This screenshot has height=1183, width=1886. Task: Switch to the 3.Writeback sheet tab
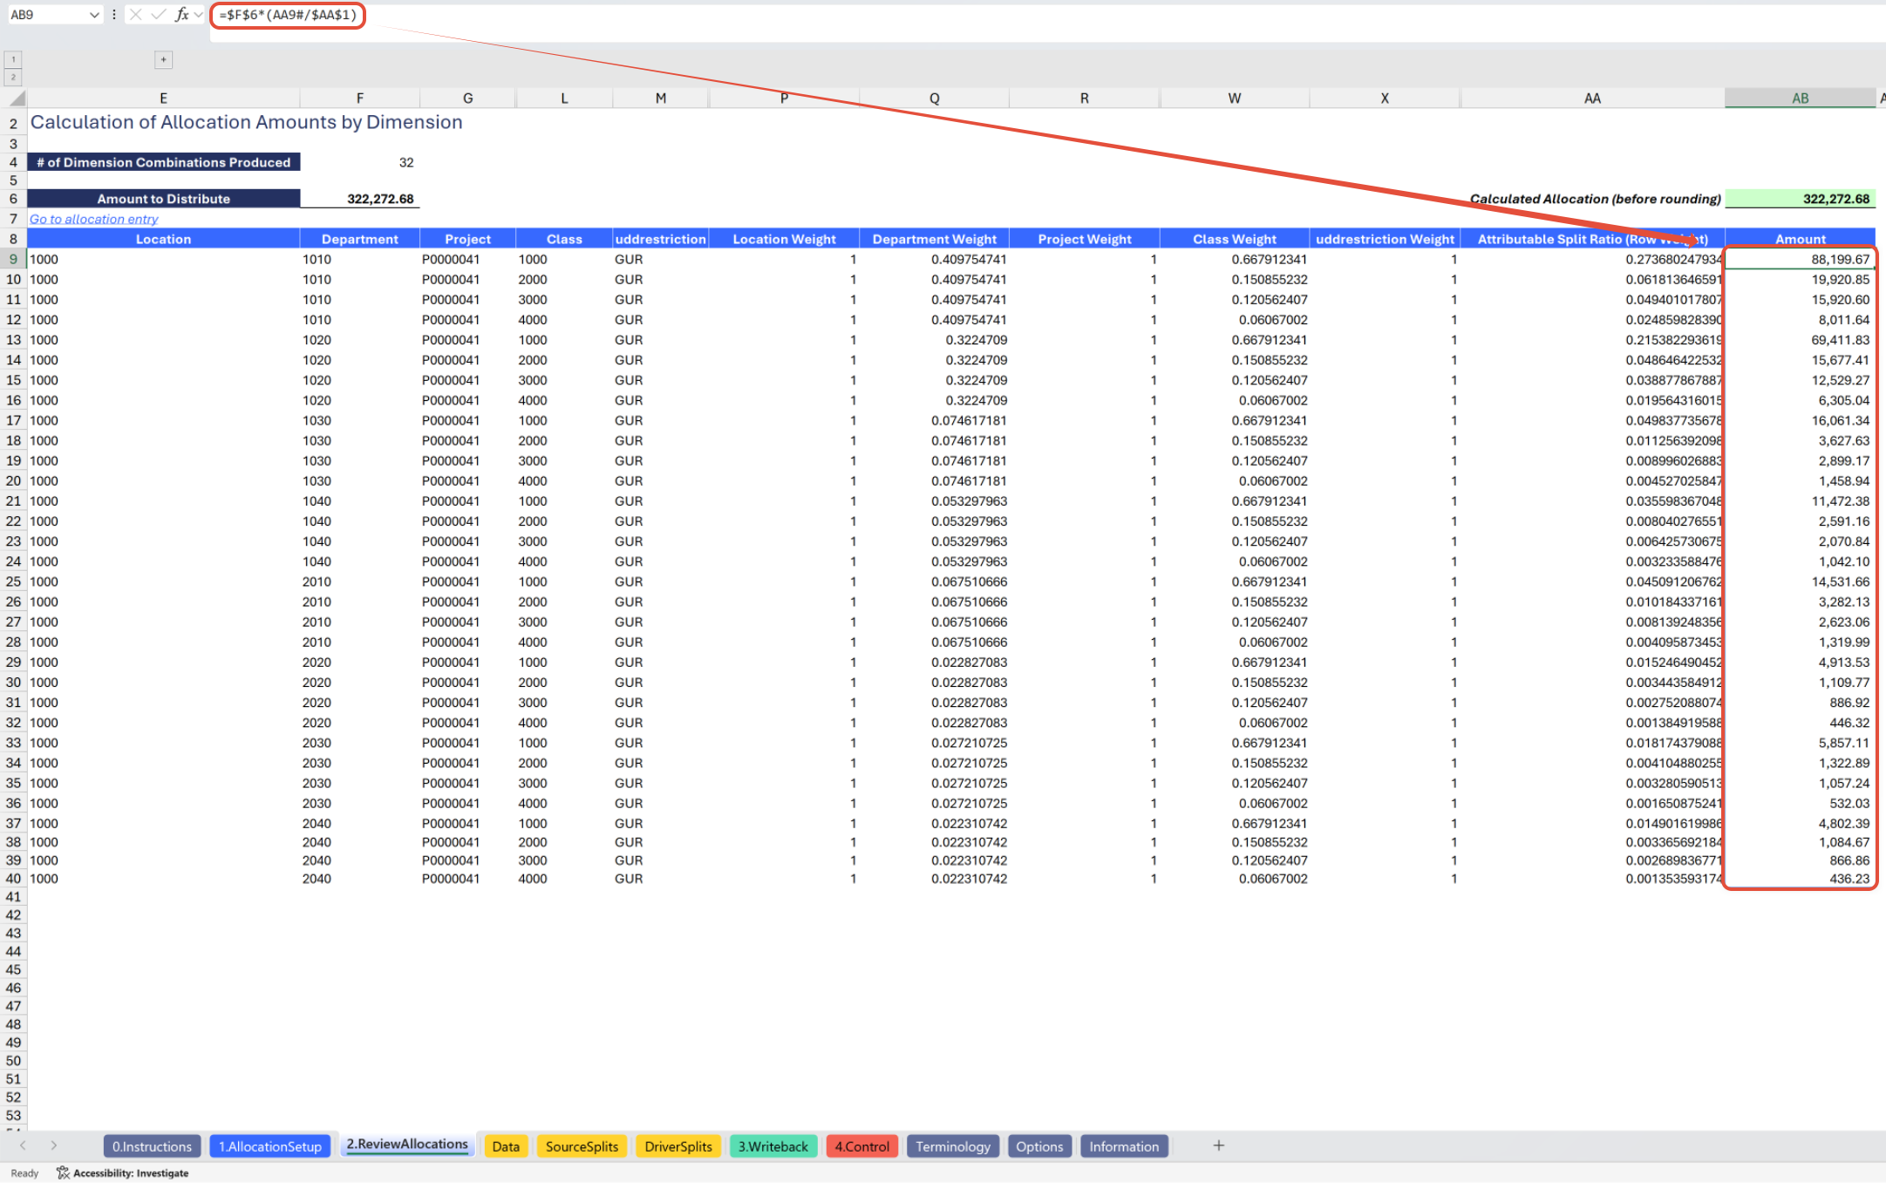(773, 1146)
